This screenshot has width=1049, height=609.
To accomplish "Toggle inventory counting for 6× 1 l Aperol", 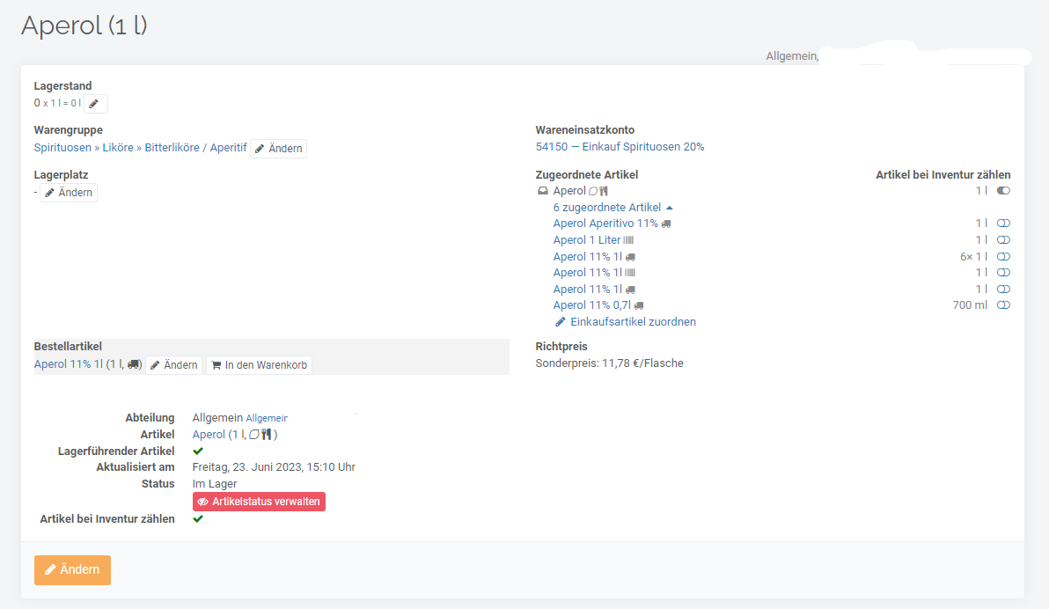I will click(1003, 256).
